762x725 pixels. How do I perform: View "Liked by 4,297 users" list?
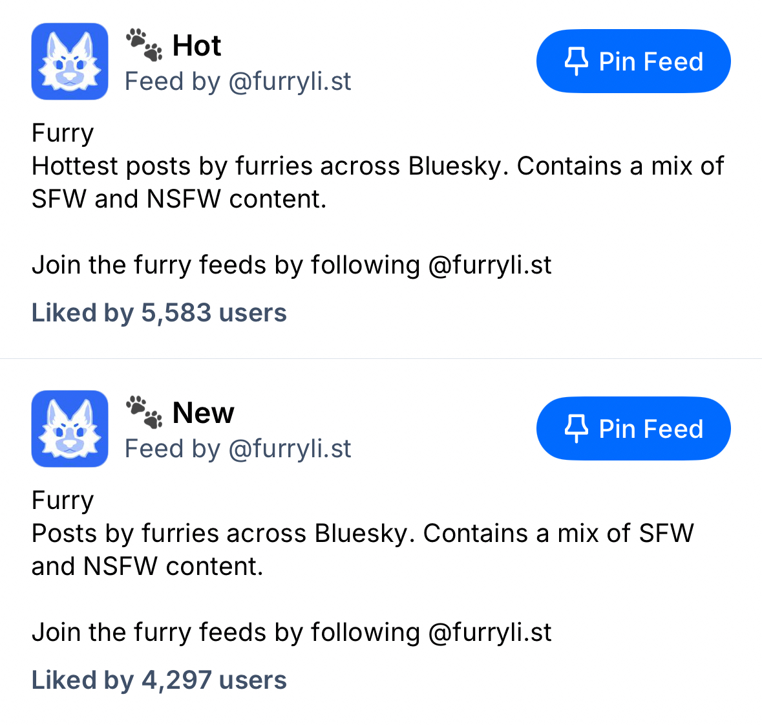(x=159, y=680)
